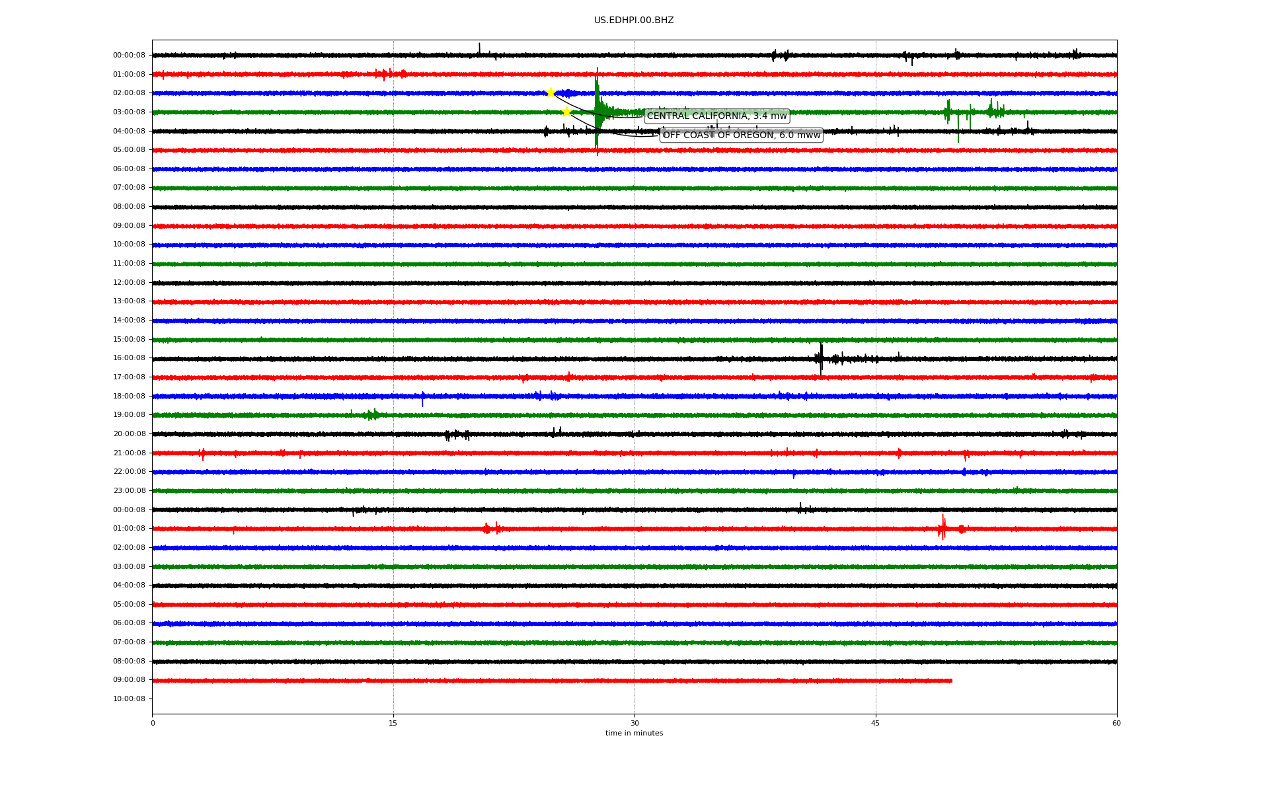Screen dimensions: 1269x793
Task: Click the 19:00:08 row time label
Action: pyautogui.click(x=129, y=415)
